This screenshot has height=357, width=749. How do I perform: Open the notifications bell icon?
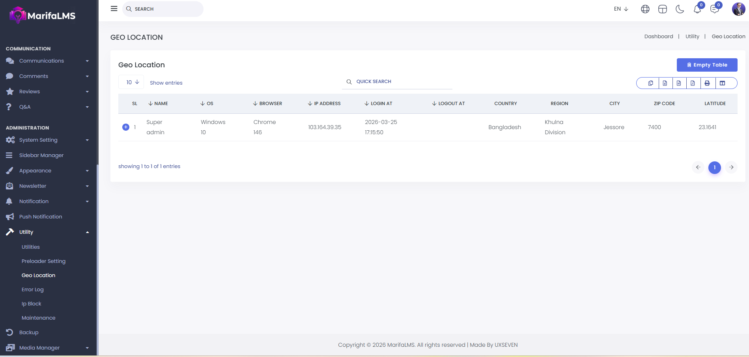point(697,9)
